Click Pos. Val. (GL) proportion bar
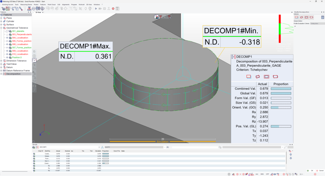The image size is (325, 176). [x=281, y=126]
